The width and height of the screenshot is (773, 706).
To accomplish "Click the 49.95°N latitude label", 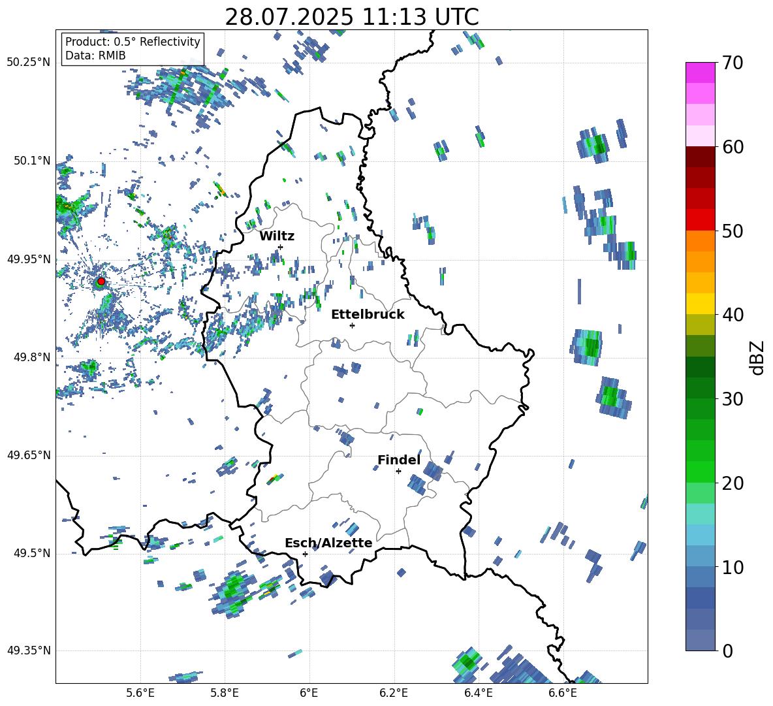I will click(x=29, y=259).
